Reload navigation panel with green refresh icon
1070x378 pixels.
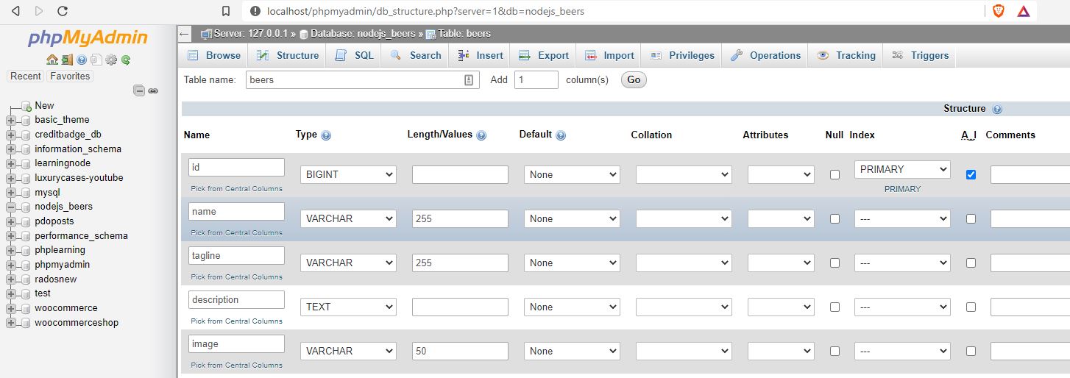(126, 60)
